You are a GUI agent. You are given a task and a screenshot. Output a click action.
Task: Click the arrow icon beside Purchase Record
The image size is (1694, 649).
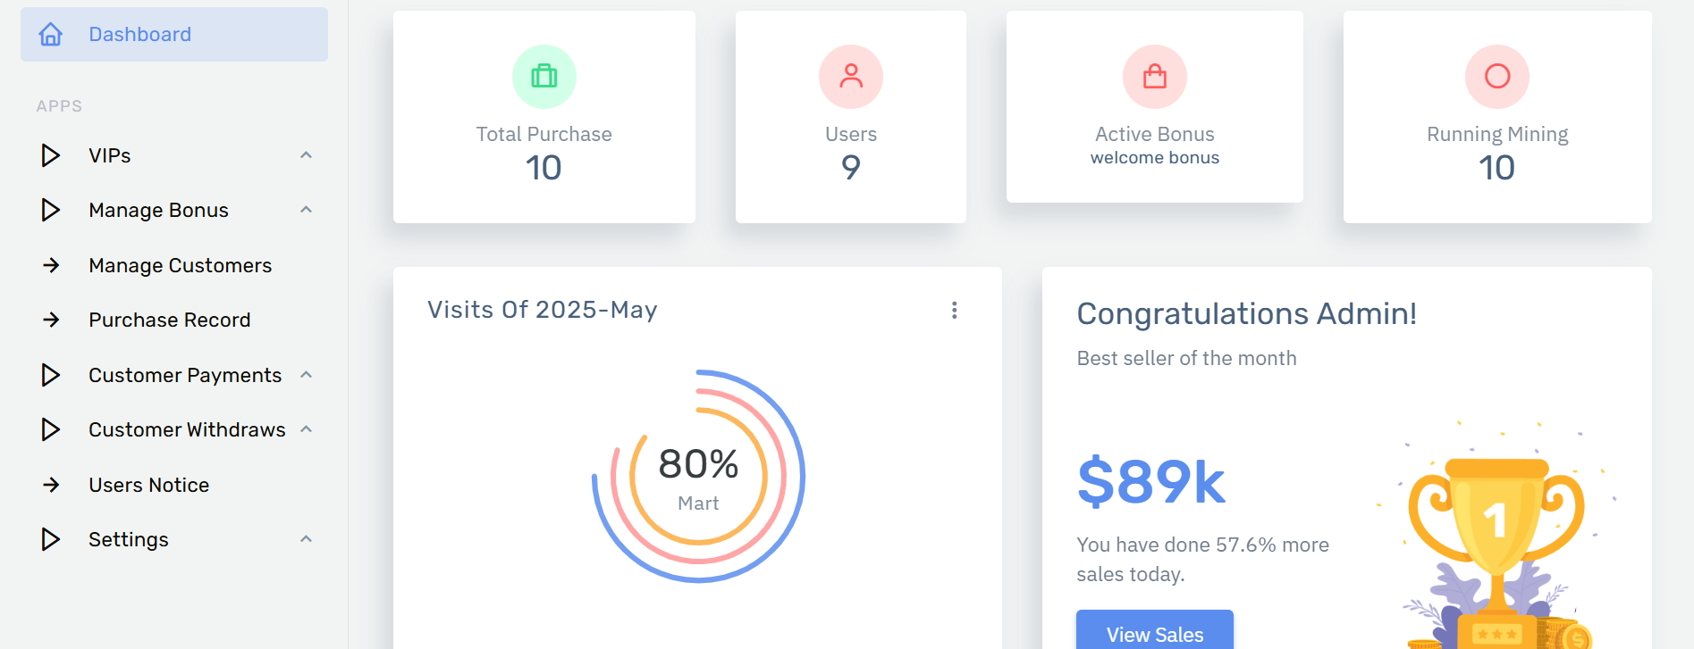coord(51,320)
